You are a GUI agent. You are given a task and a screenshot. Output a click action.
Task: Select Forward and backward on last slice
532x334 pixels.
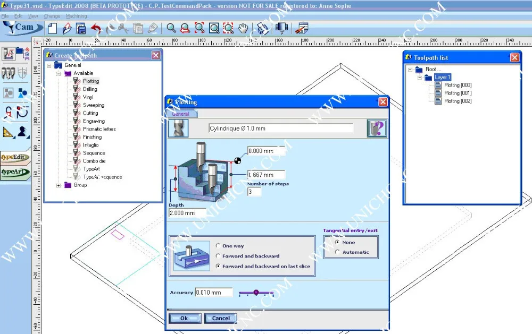(218, 266)
